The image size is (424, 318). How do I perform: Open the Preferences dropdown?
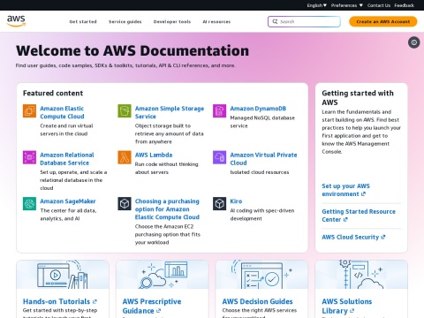pyautogui.click(x=346, y=5)
